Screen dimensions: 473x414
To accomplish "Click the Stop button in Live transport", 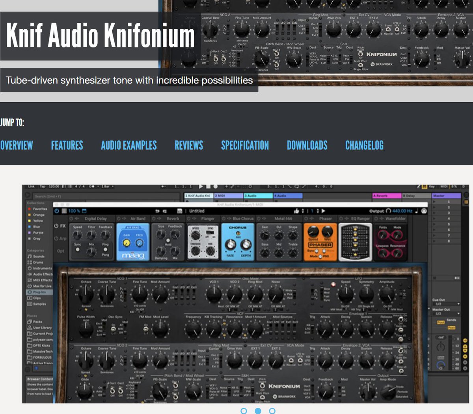I will click(209, 186).
